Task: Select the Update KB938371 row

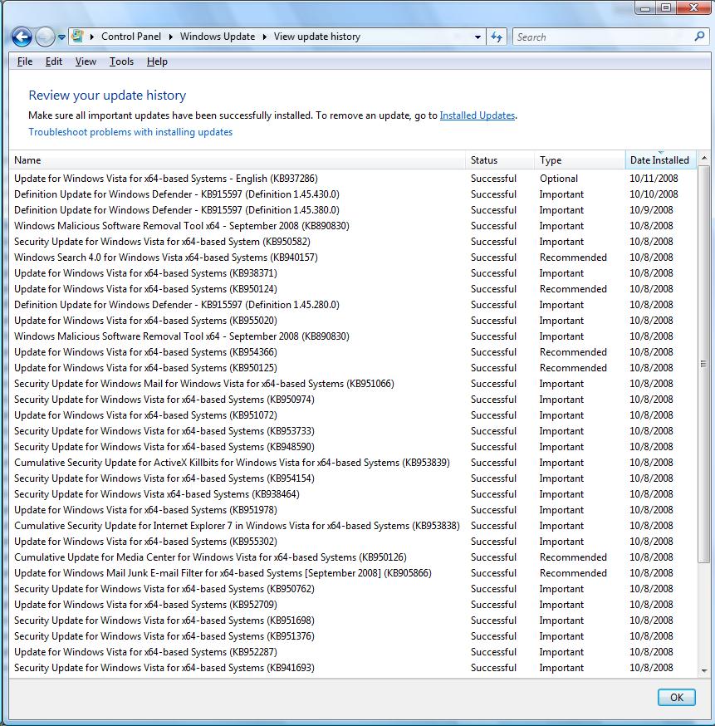Action: 353,273
